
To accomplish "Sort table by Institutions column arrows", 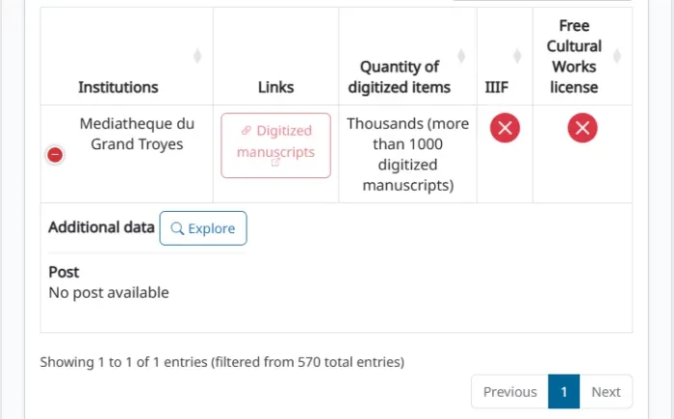I will pos(197,56).
